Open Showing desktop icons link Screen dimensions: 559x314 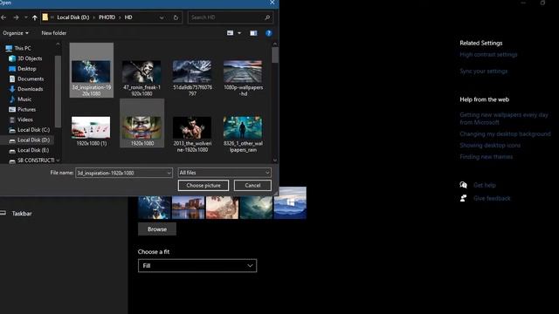coord(490,146)
